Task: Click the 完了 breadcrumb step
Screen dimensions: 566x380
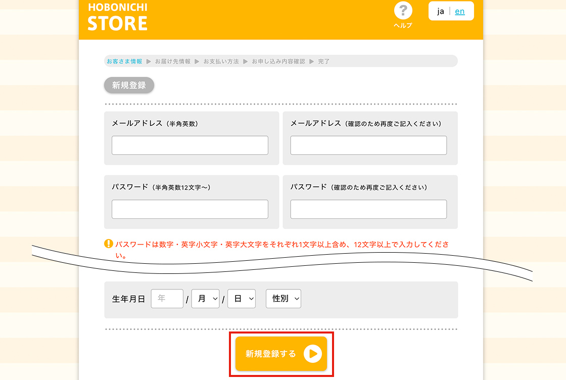Action: [324, 61]
